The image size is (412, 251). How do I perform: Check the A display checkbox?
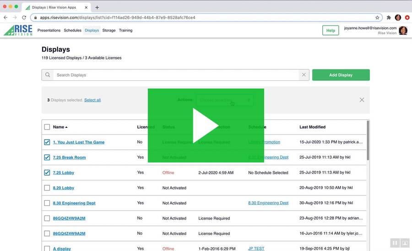[x=47, y=248]
